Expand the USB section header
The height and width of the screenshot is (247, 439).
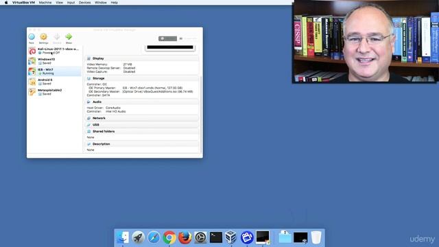(142, 125)
